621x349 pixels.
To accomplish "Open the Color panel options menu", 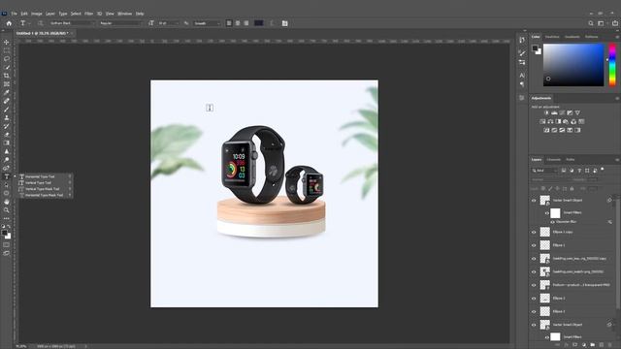I will click(617, 37).
